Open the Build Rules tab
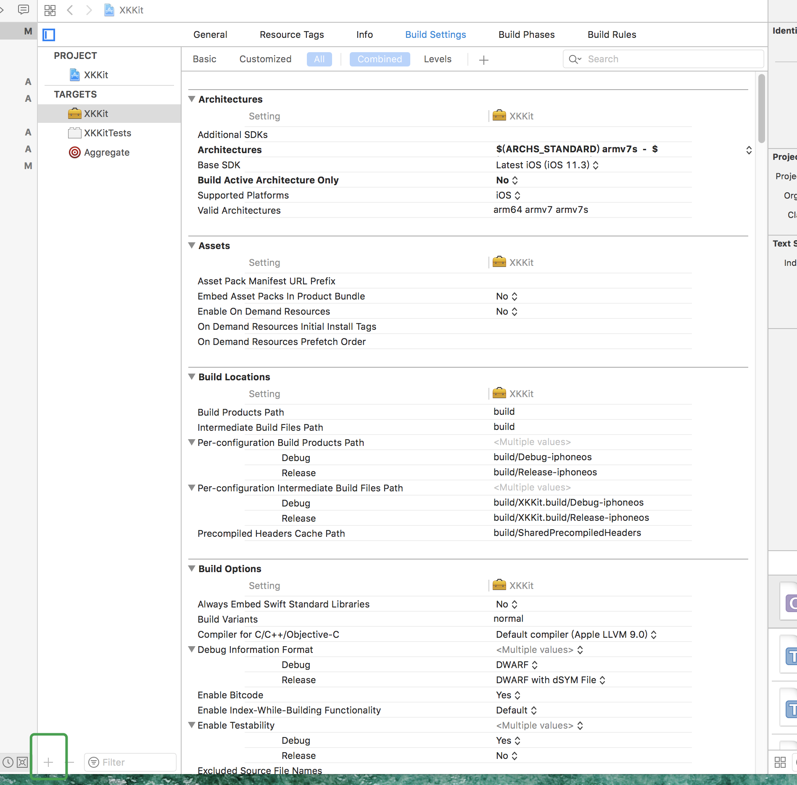Screen dimensions: 797x785 [x=612, y=34]
